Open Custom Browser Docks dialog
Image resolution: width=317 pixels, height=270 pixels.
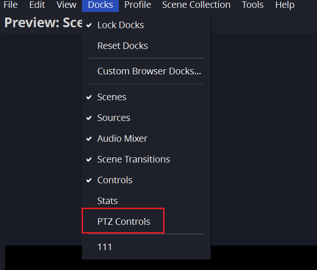[x=149, y=72]
